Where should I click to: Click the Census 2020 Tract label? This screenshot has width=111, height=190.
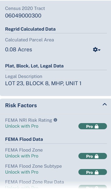pos(25,8)
